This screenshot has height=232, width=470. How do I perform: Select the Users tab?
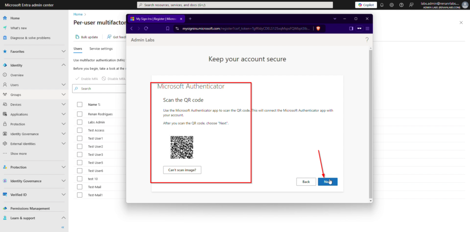pyautogui.click(x=78, y=49)
